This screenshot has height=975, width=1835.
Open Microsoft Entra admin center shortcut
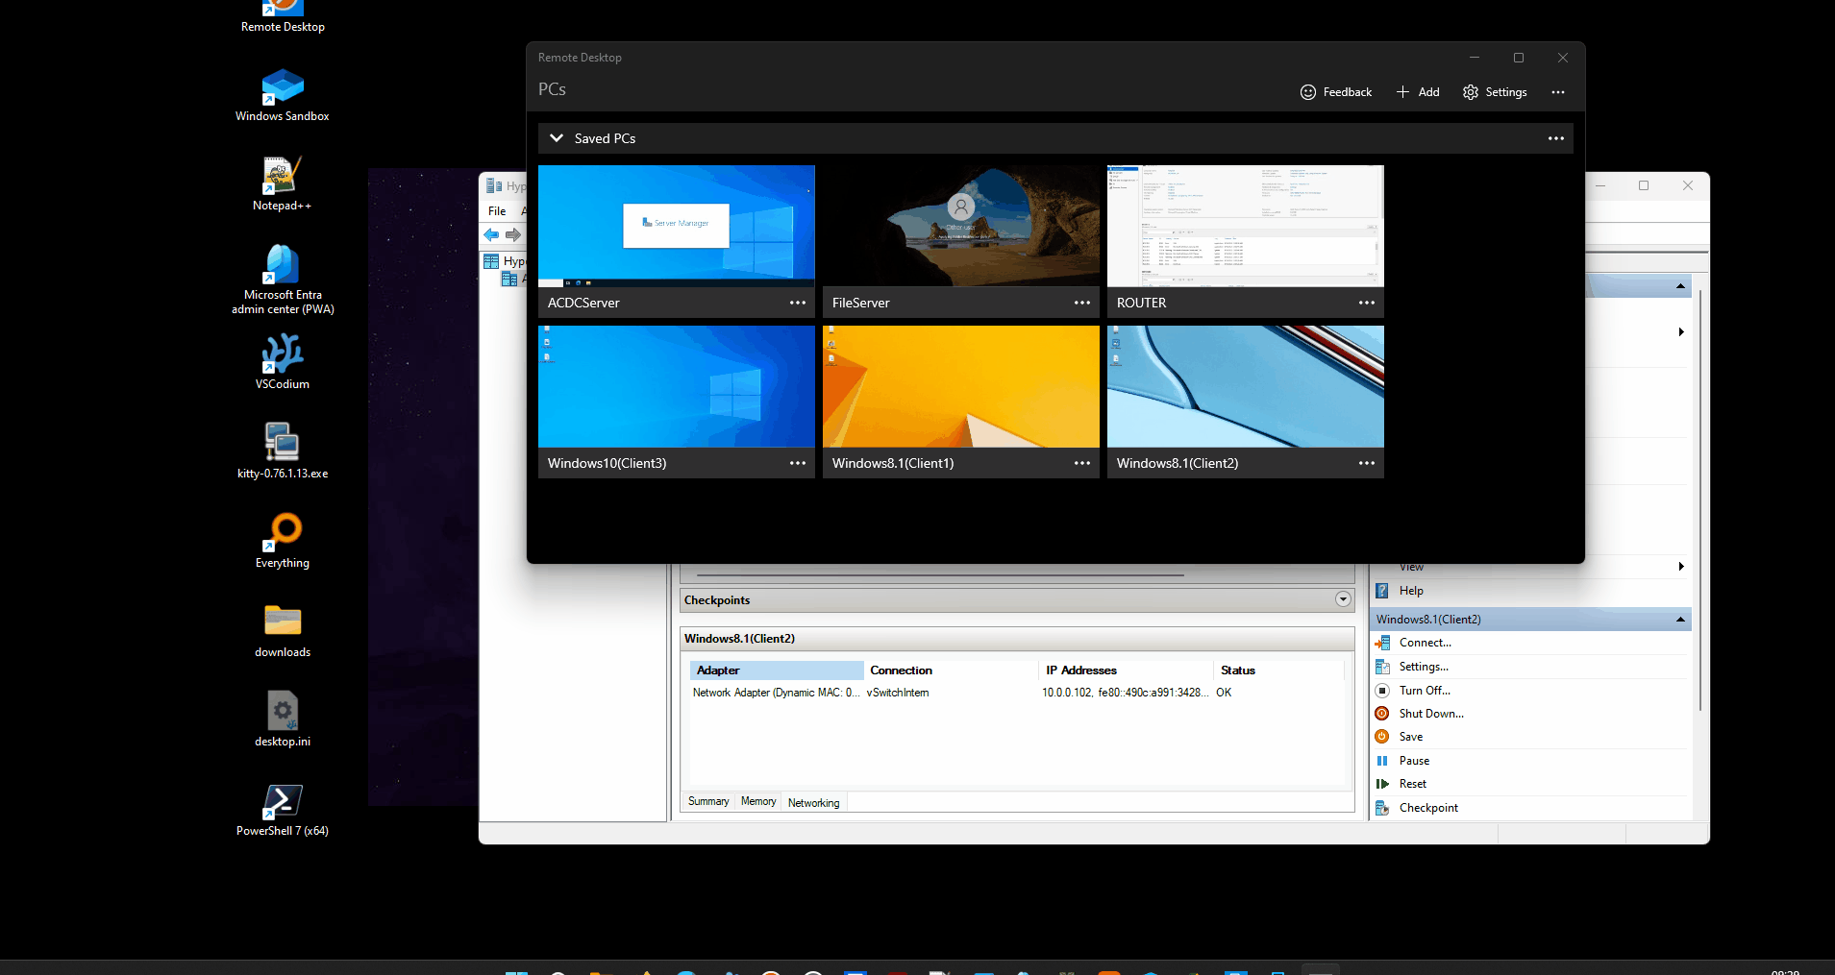283,280
